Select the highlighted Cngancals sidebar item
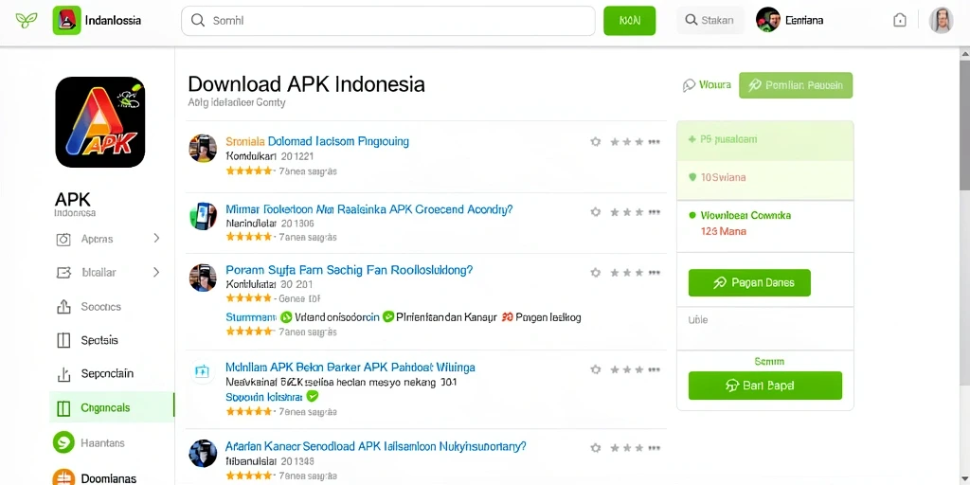The image size is (970, 485). pyautogui.click(x=112, y=407)
